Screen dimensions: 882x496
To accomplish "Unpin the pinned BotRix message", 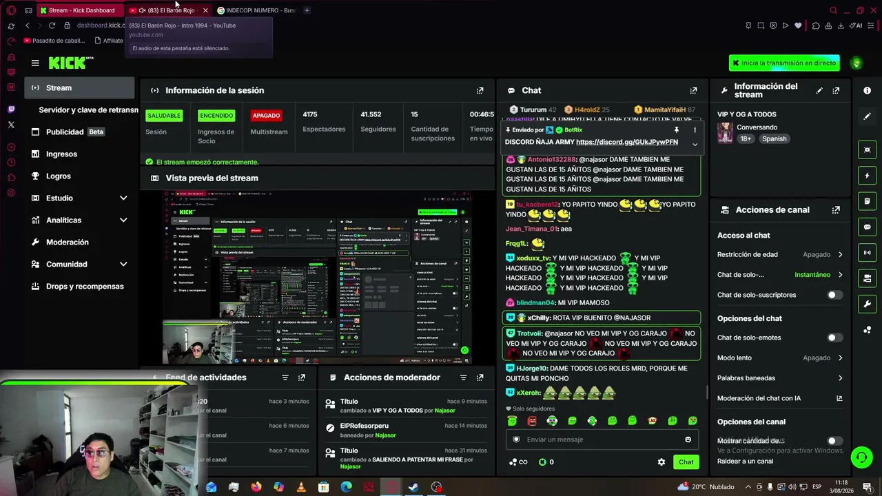I will click(677, 130).
